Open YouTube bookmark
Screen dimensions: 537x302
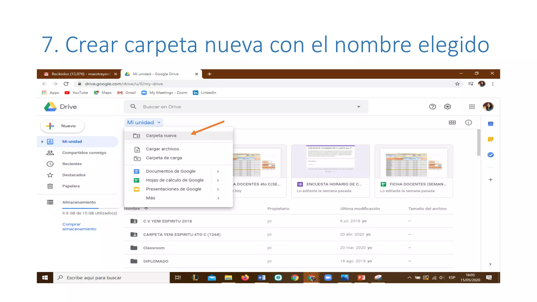click(x=76, y=93)
